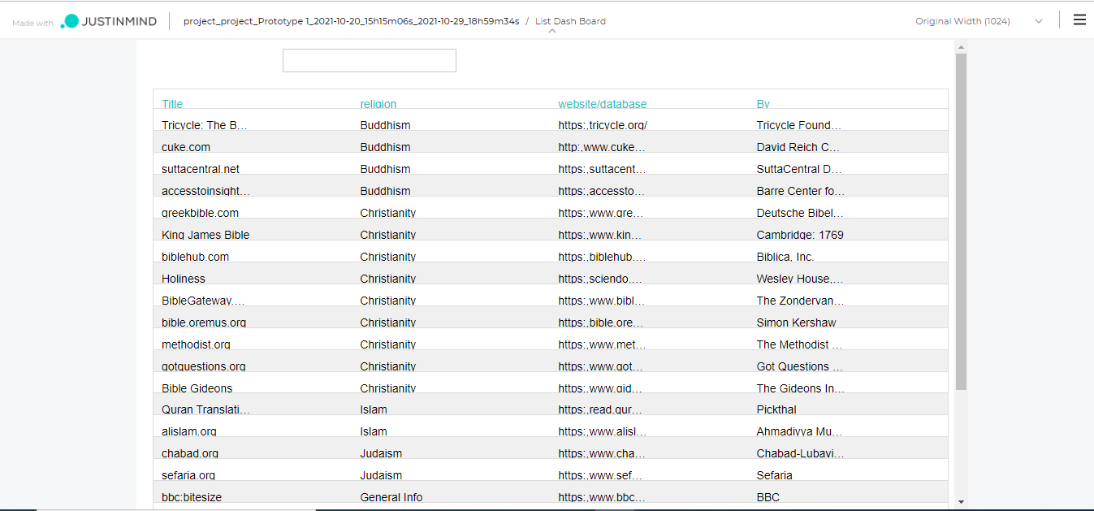Image resolution: width=1094 pixels, height=511 pixels.
Task: Select the biblehub.com title cell
Action: (x=196, y=257)
